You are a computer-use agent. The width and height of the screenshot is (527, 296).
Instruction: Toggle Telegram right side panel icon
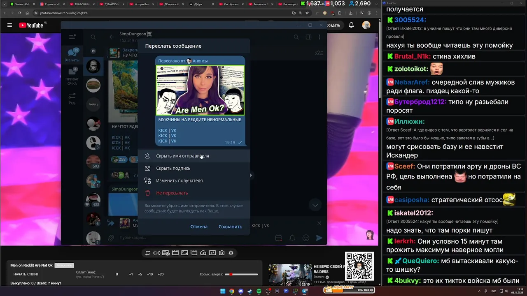pos(308,37)
